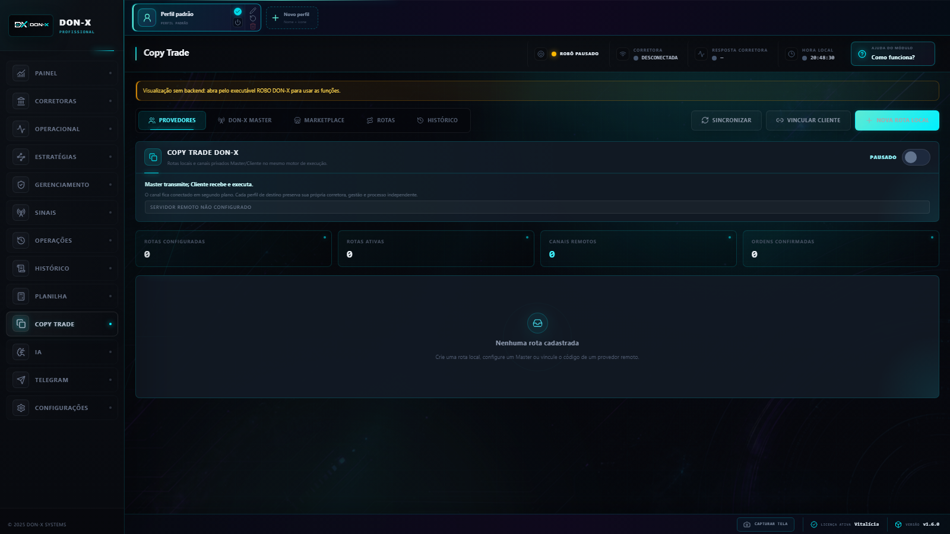This screenshot has height=534, width=950.
Task: Click the Sincronizar button
Action: tap(726, 120)
